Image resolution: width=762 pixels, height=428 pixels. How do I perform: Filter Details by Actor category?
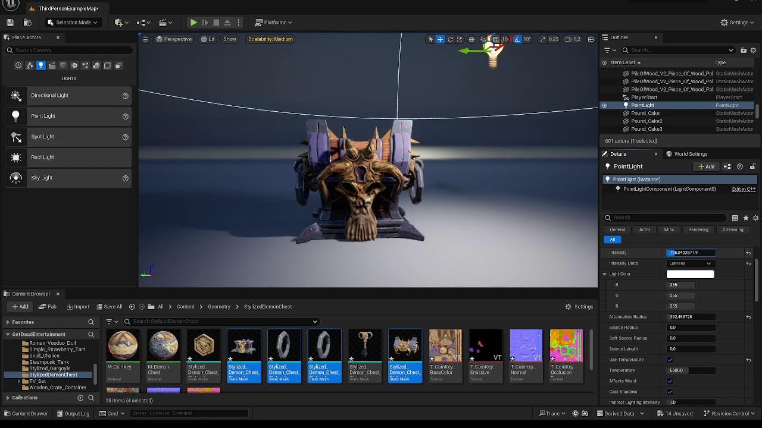click(x=645, y=229)
